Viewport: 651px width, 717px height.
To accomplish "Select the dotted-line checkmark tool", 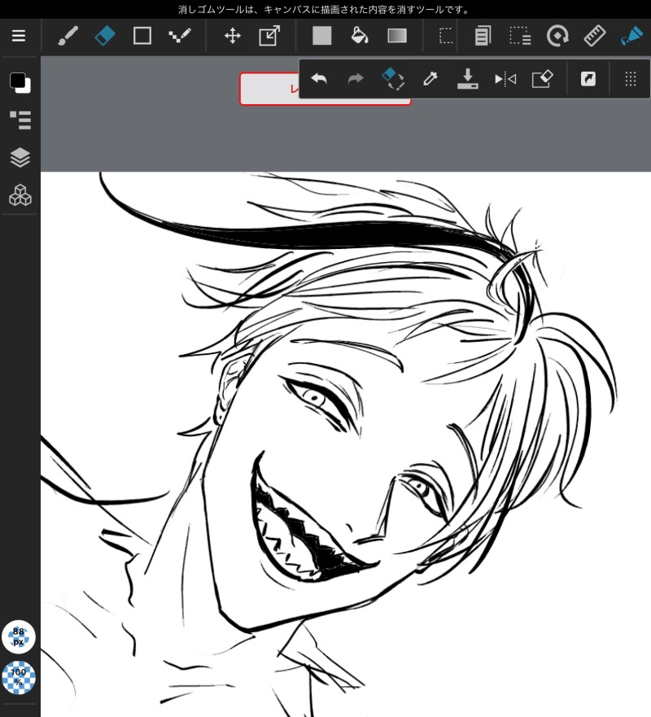I will pos(179,36).
